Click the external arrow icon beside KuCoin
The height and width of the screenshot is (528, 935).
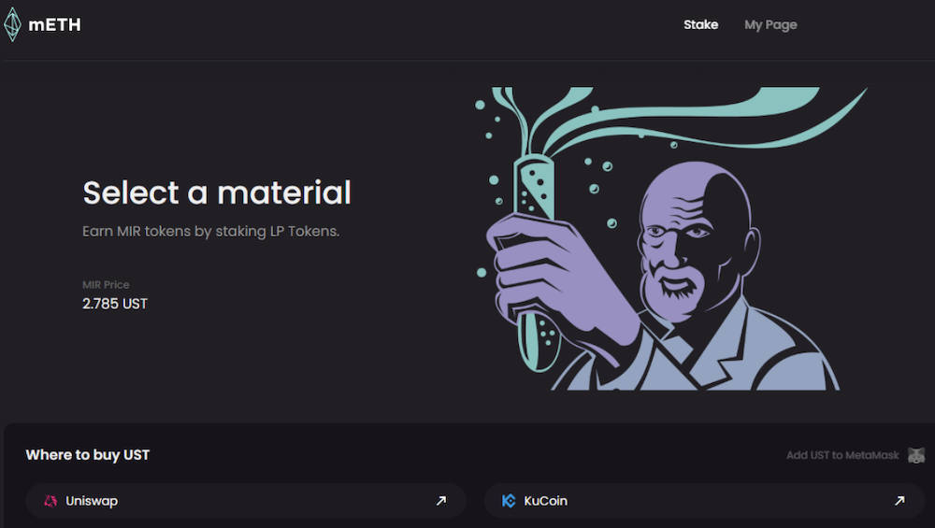click(x=899, y=501)
